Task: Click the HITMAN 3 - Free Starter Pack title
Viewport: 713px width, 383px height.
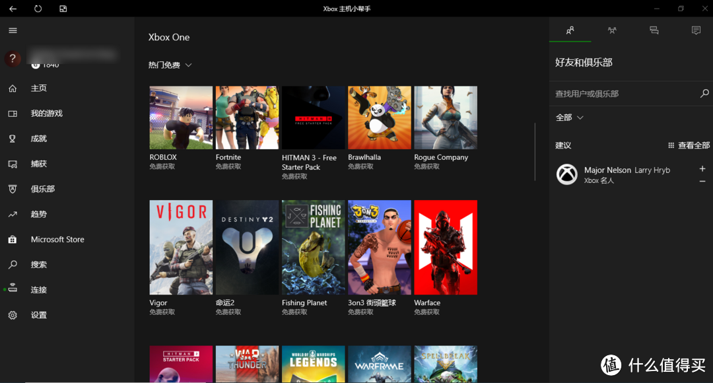Action: pyautogui.click(x=309, y=162)
